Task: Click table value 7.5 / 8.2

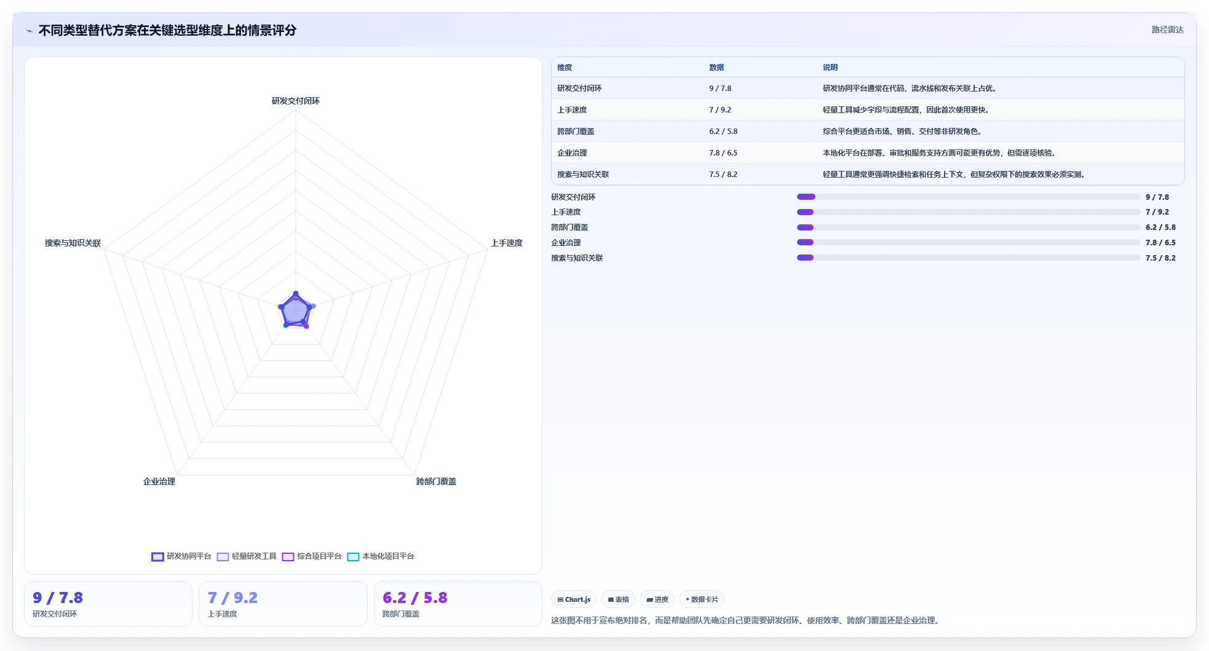Action: 723,175
